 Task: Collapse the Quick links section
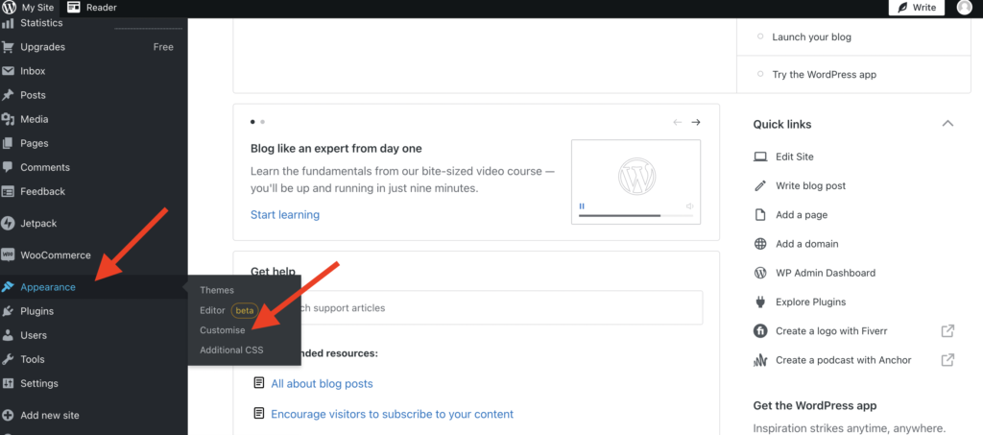point(947,124)
